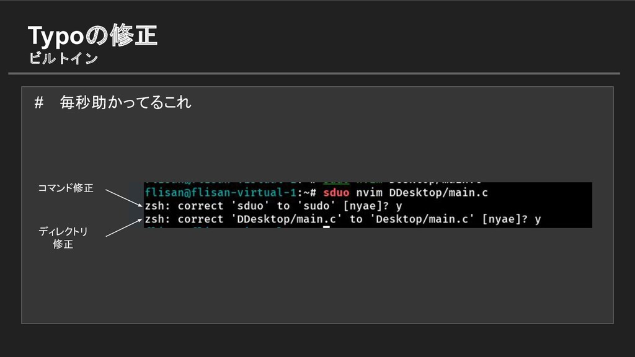Click "[nyae]?" on the Desktop/main.c correction line

tap(507, 219)
